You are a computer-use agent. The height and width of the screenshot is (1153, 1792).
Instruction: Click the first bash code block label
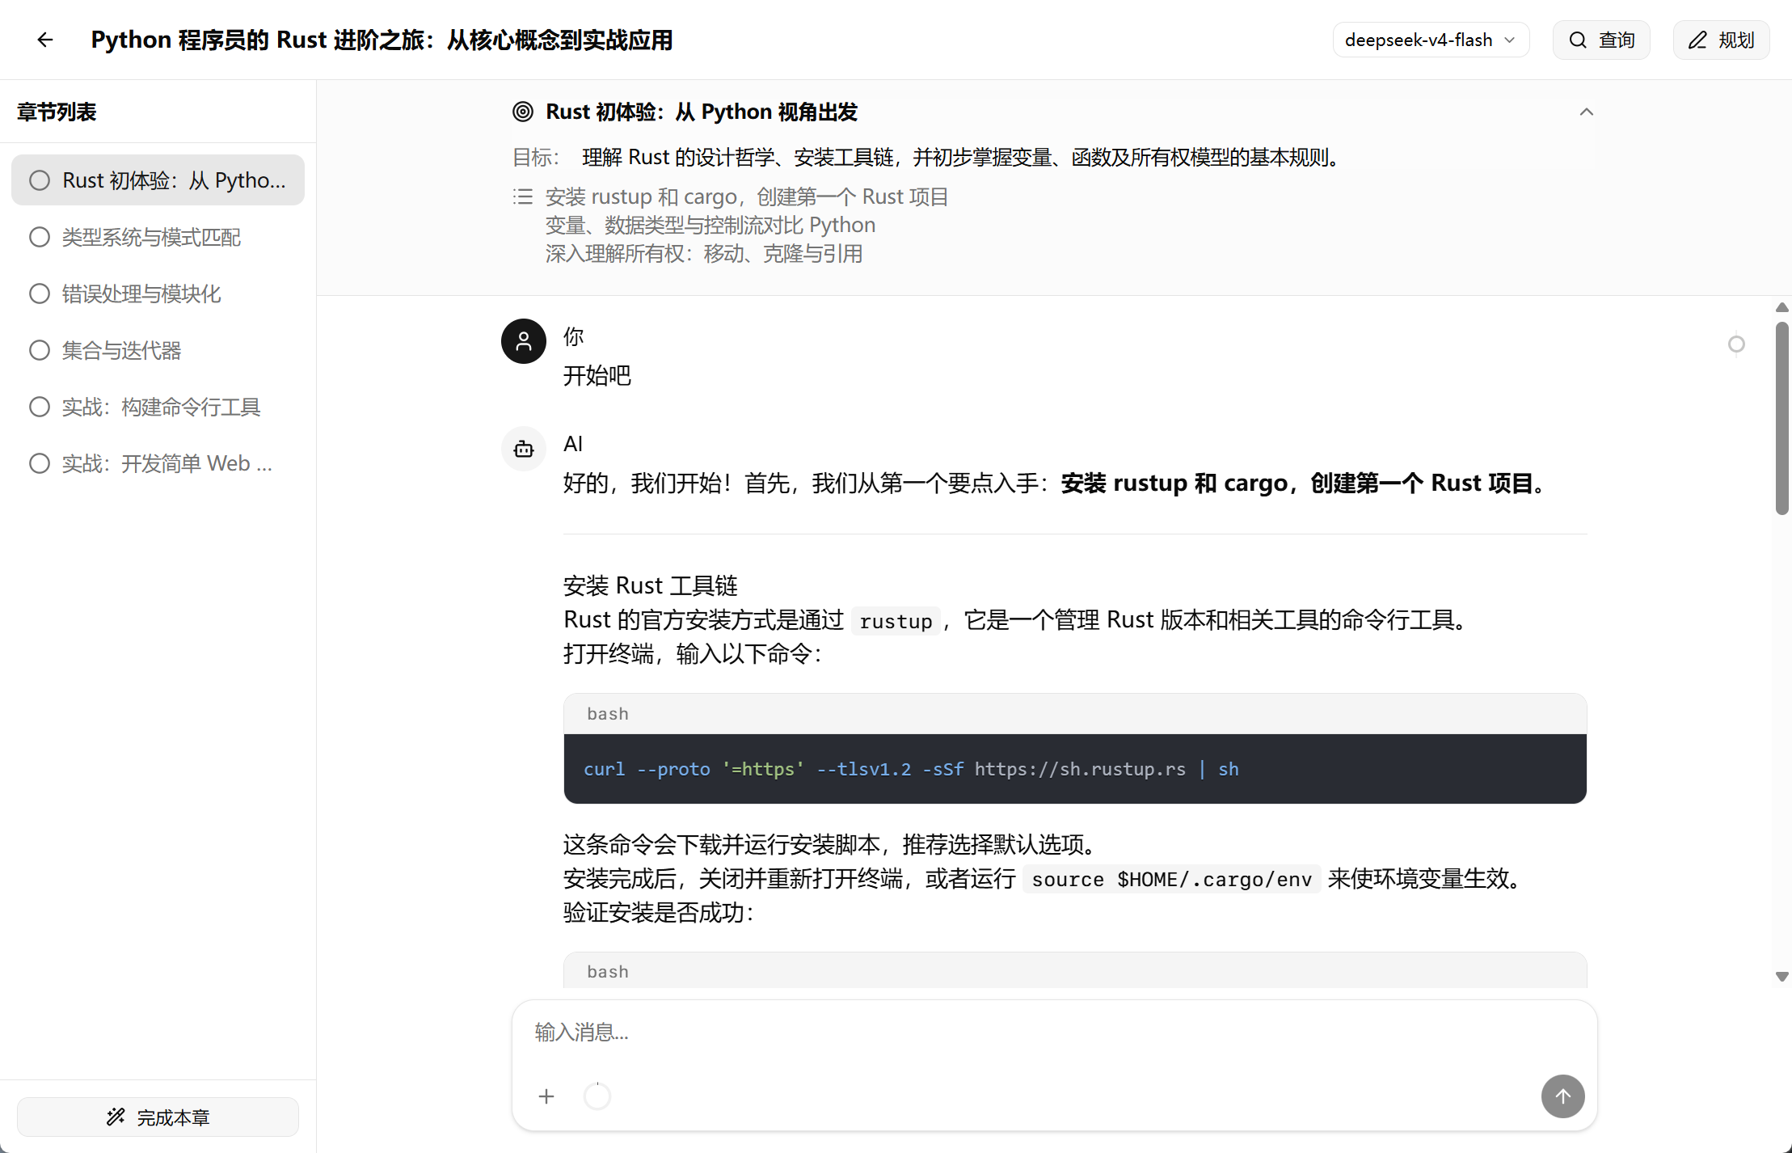pos(608,714)
